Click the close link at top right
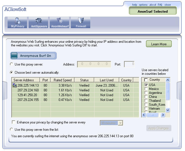This screenshot has height=151, width=185. point(168,5)
